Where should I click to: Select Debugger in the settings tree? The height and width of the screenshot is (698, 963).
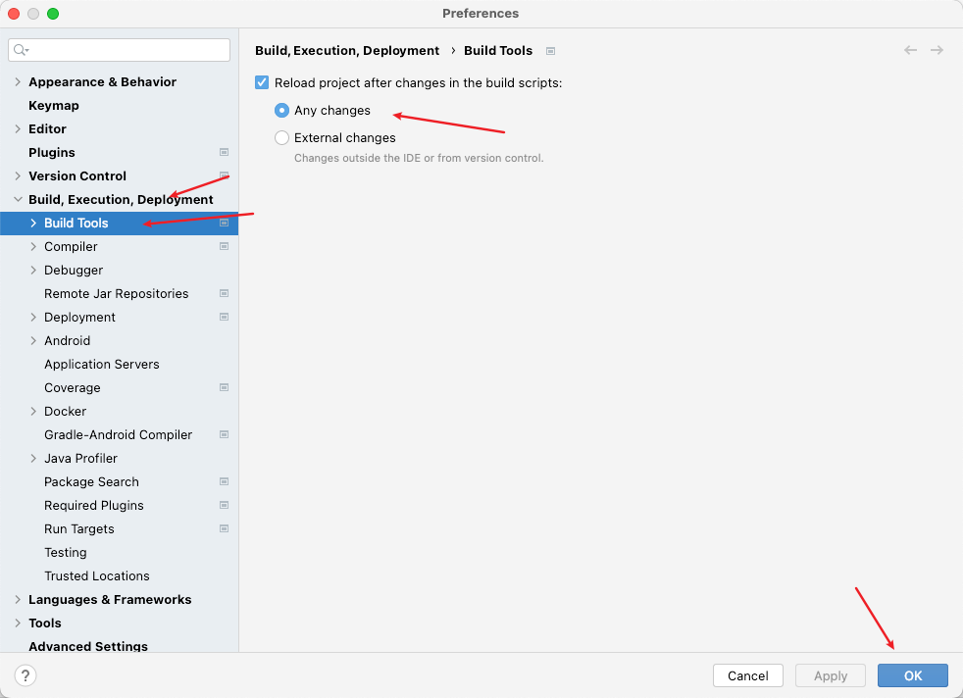74,271
